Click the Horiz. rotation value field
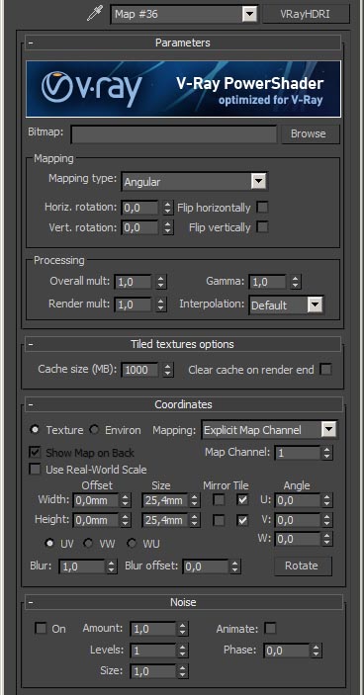This screenshot has height=695, width=364. tap(140, 208)
